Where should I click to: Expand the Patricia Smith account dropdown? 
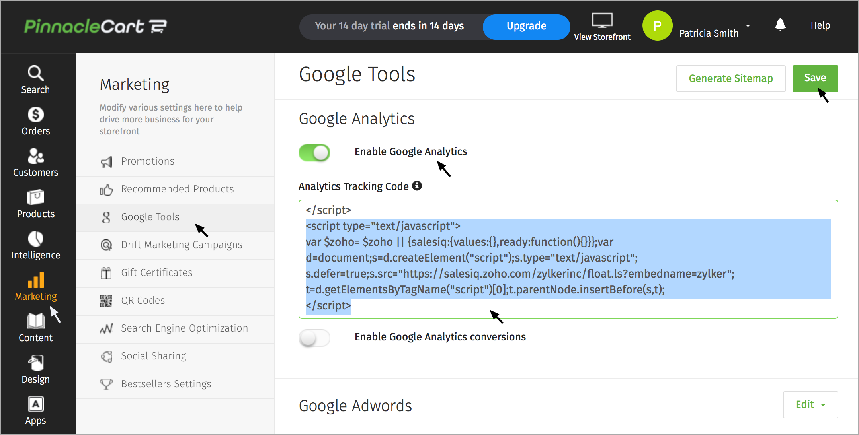point(748,25)
